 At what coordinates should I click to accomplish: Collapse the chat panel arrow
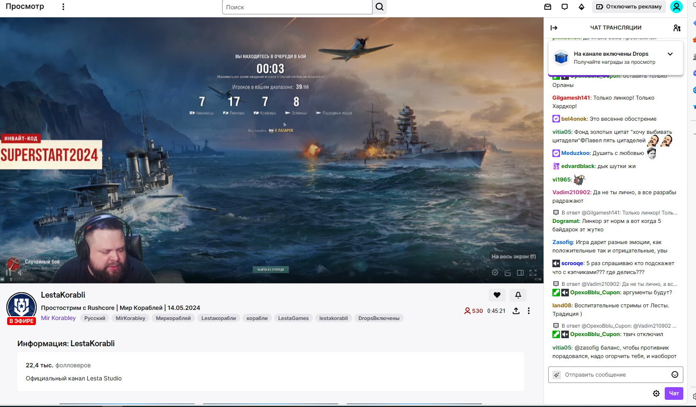pos(554,28)
